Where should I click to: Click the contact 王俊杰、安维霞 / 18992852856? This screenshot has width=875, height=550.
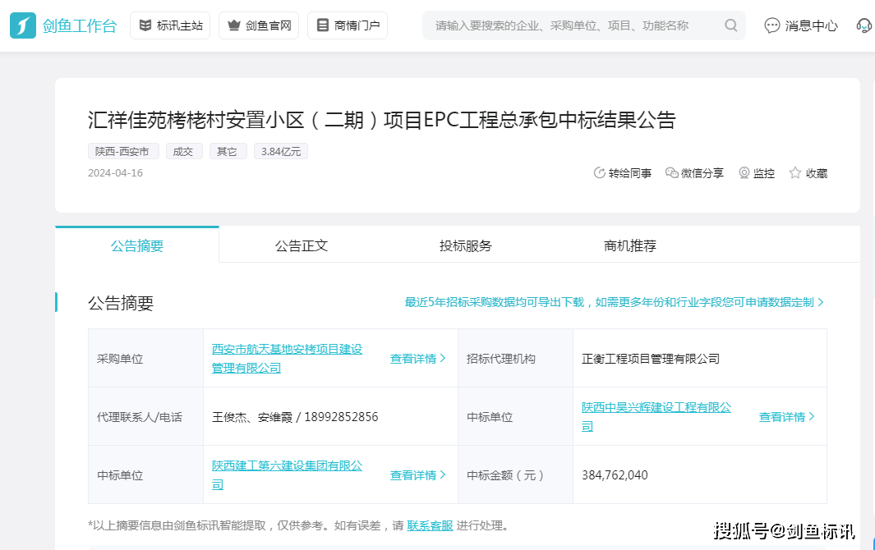pyautogui.click(x=295, y=417)
